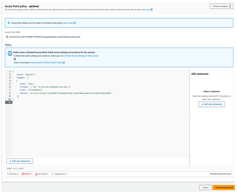Copy the Access Point ARN

tap(7, 37)
